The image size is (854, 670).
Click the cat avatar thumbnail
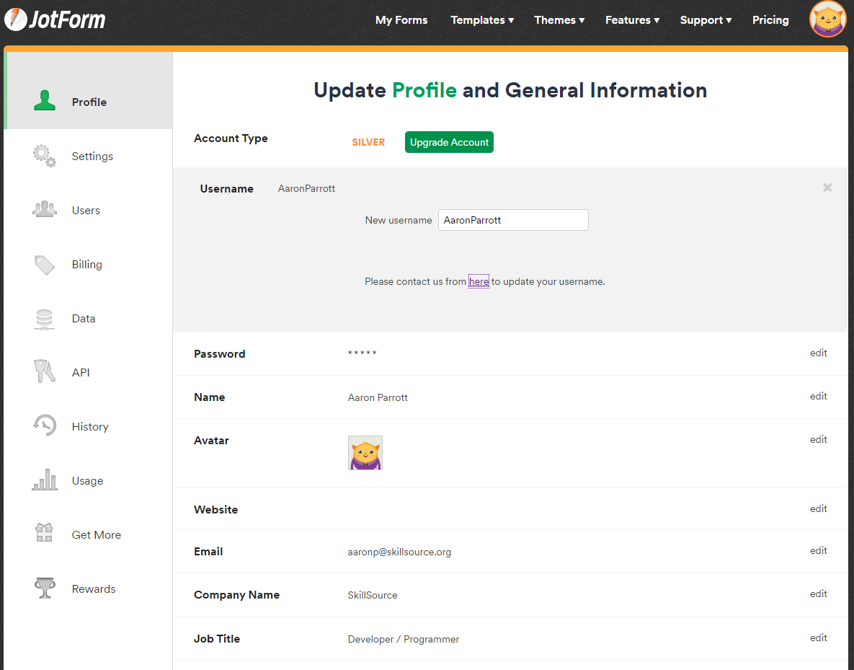[365, 453]
